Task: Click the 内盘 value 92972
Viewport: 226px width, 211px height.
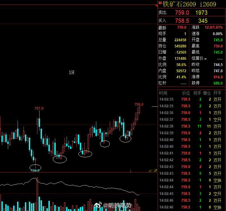Action: (181, 71)
